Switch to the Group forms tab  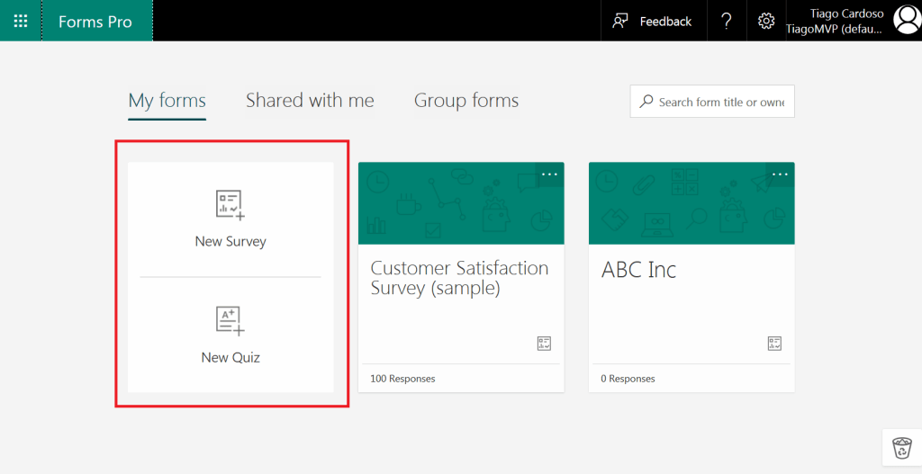pos(466,101)
